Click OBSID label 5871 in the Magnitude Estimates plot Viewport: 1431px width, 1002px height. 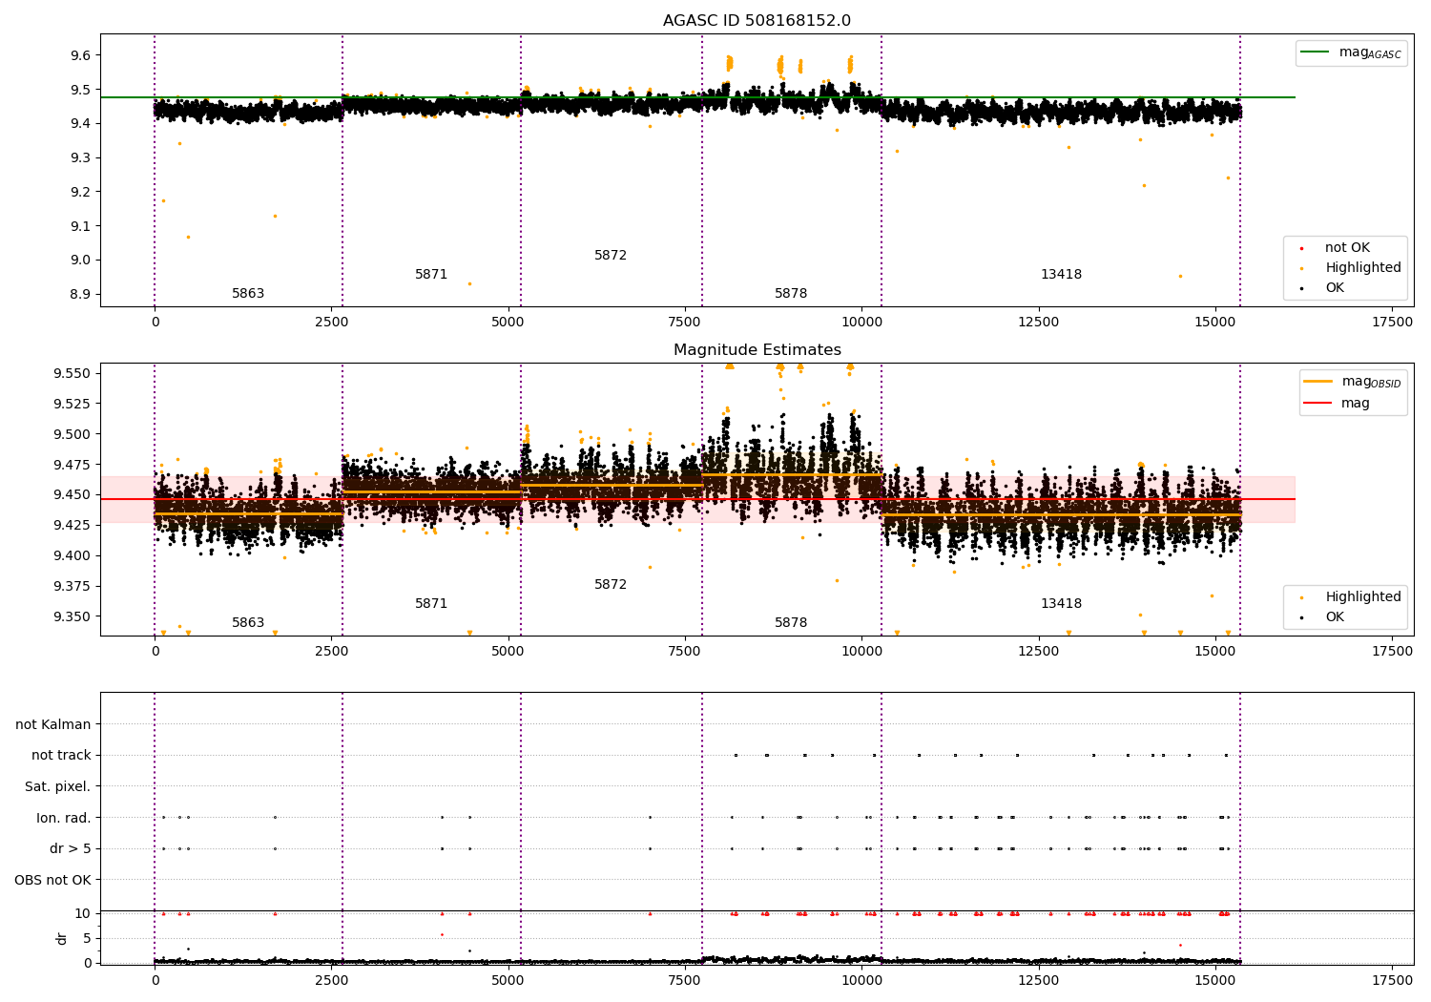coord(431,603)
